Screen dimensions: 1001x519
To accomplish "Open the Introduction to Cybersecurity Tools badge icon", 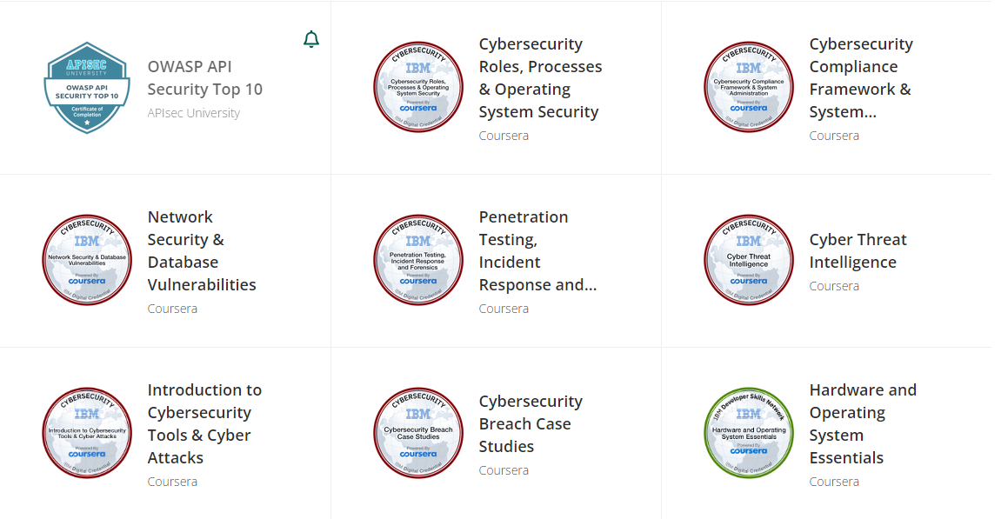I will 87,432.
